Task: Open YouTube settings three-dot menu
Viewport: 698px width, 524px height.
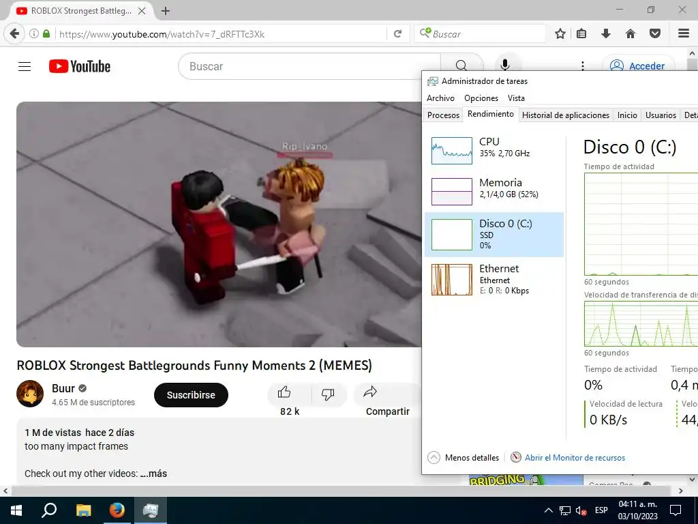Action: (x=583, y=66)
